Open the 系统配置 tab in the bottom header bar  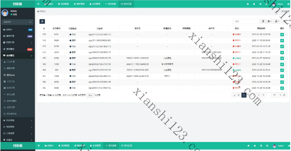63,146
